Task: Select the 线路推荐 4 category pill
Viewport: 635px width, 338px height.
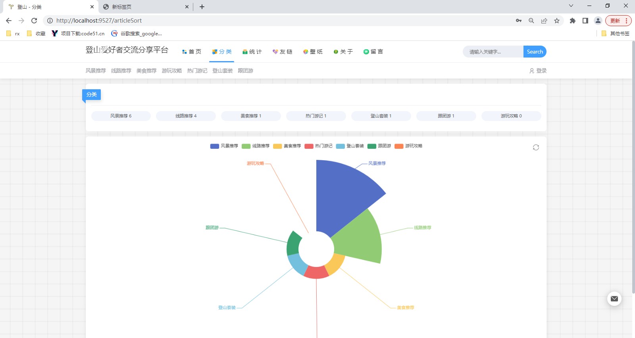Action: (x=186, y=116)
